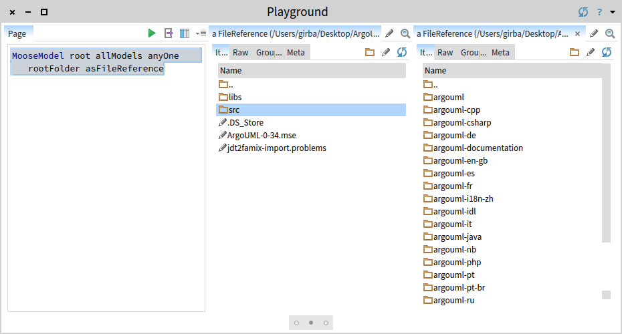Click the export page arrow icon

click(x=169, y=33)
